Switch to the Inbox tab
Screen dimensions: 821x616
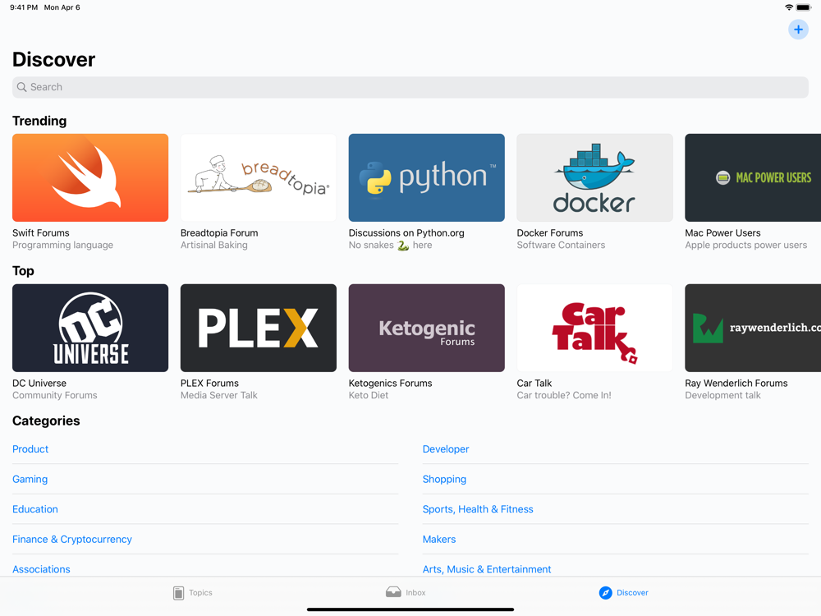point(406,592)
